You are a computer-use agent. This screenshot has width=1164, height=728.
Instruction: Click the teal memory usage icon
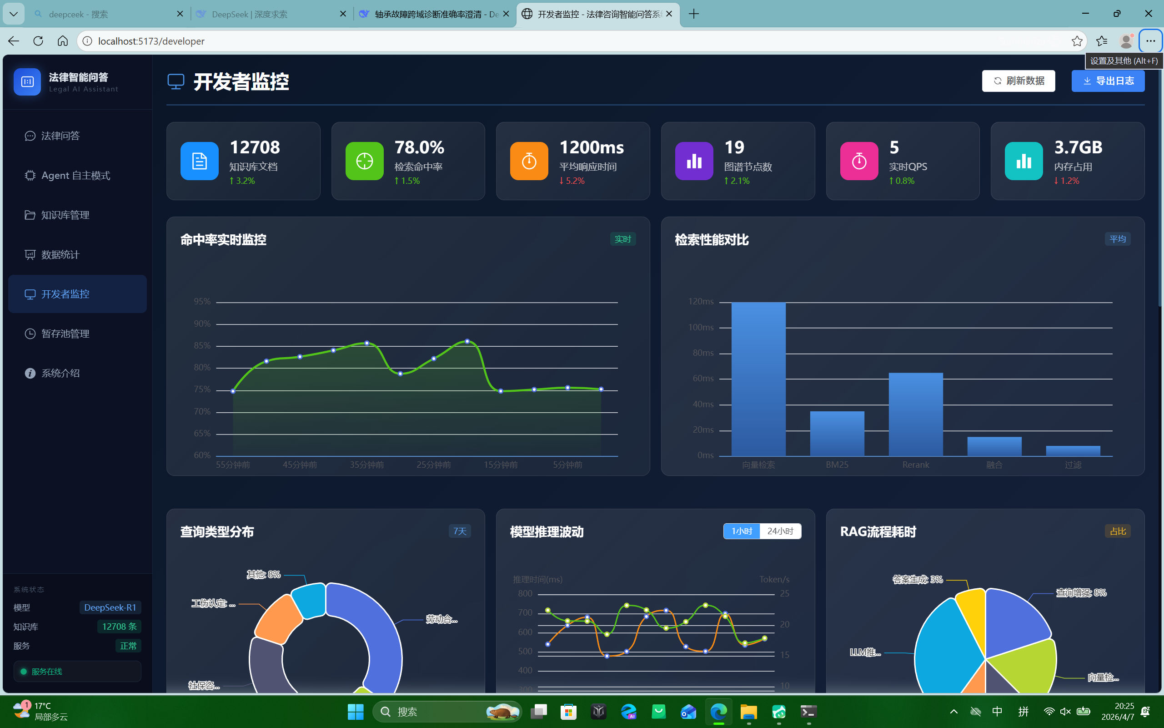tap(1024, 161)
